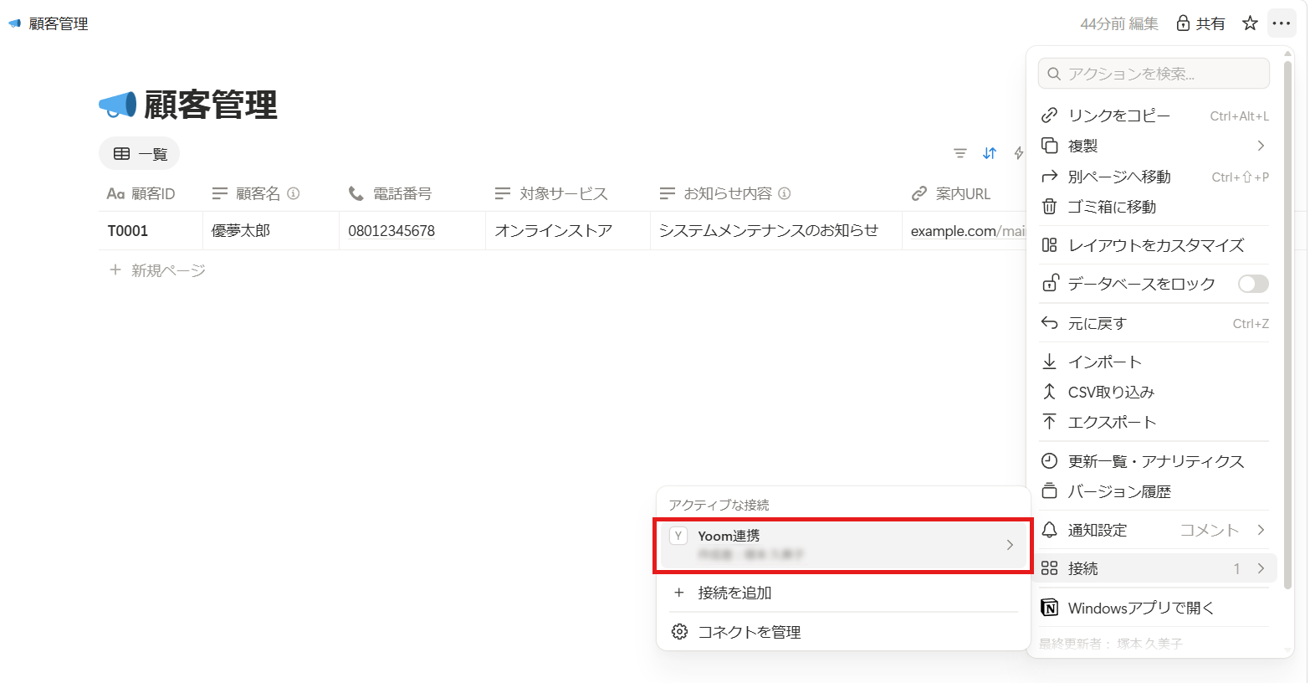1310x683 pixels.
Task: Open バージョン履歴 menu item
Action: (x=1154, y=491)
